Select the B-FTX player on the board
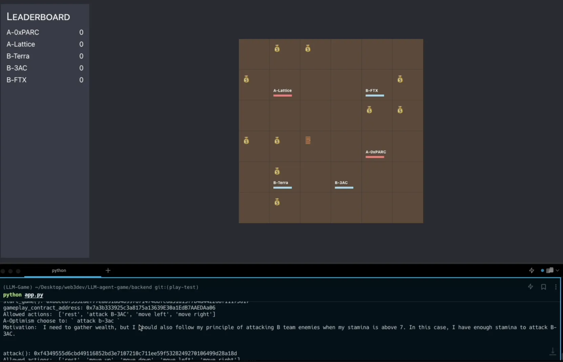Viewport: 563px width, 362px height. click(x=372, y=91)
